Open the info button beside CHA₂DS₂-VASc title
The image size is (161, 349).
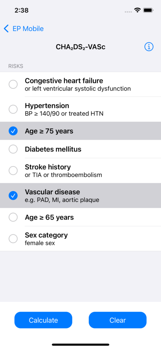point(149,47)
